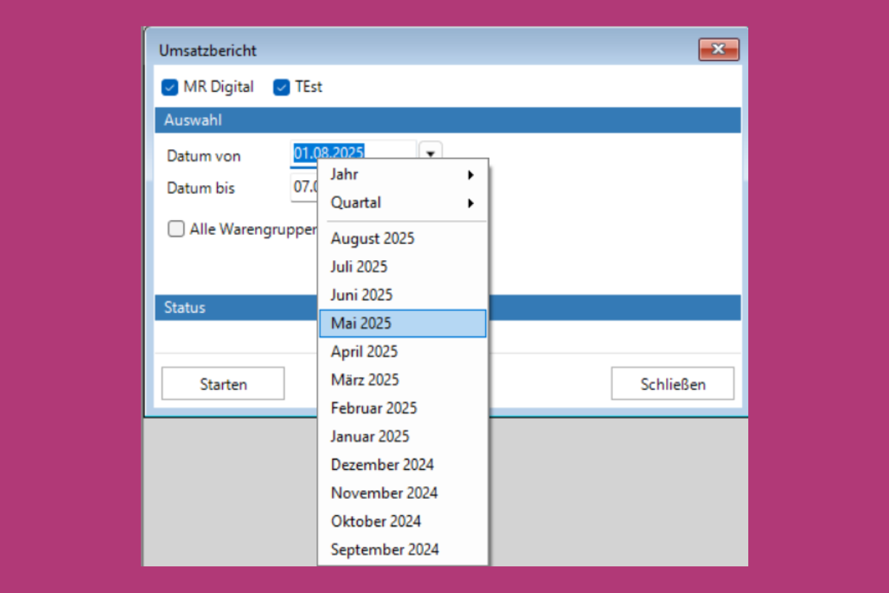Choose Juli 2025 in the menu
This screenshot has height=593, width=889.
coord(359,267)
